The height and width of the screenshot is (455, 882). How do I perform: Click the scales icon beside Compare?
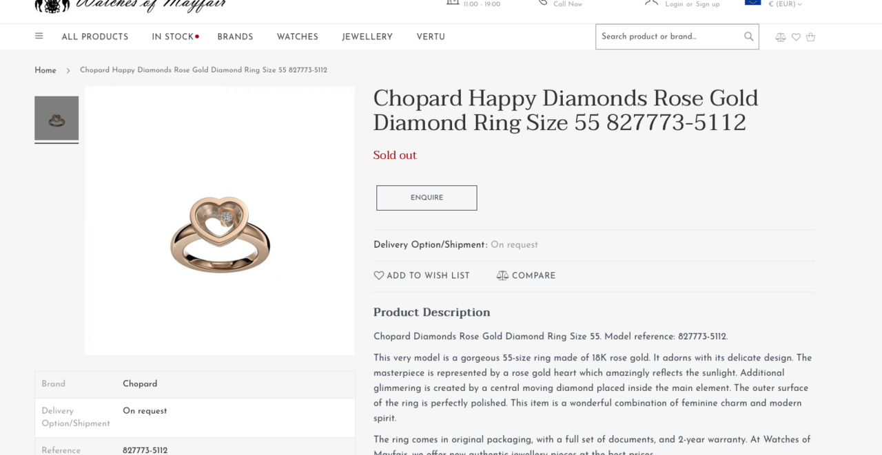click(x=502, y=275)
